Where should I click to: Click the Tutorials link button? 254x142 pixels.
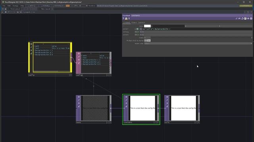[59, 6]
